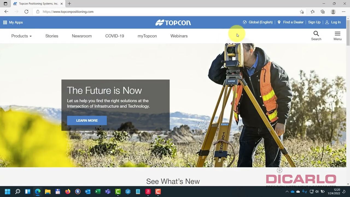Open the browser Favorites list icon
Screen dimensions: 350x197
pyautogui.click(x=313, y=11)
